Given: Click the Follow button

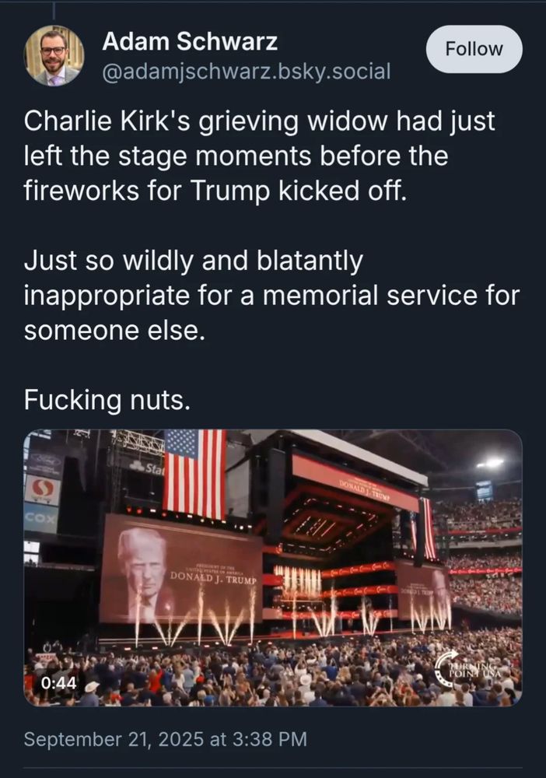Looking at the screenshot, I should (474, 49).
